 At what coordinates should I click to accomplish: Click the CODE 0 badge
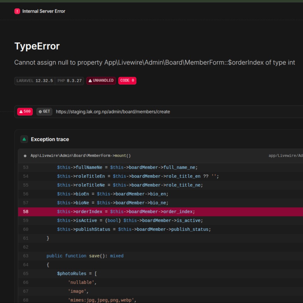tap(127, 81)
